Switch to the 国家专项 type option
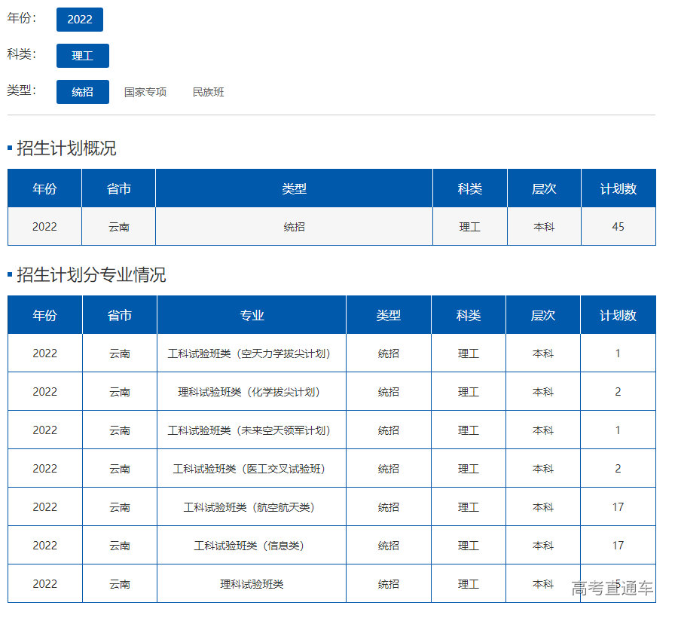This screenshot has width=675, height=618. tap(145, 91)
